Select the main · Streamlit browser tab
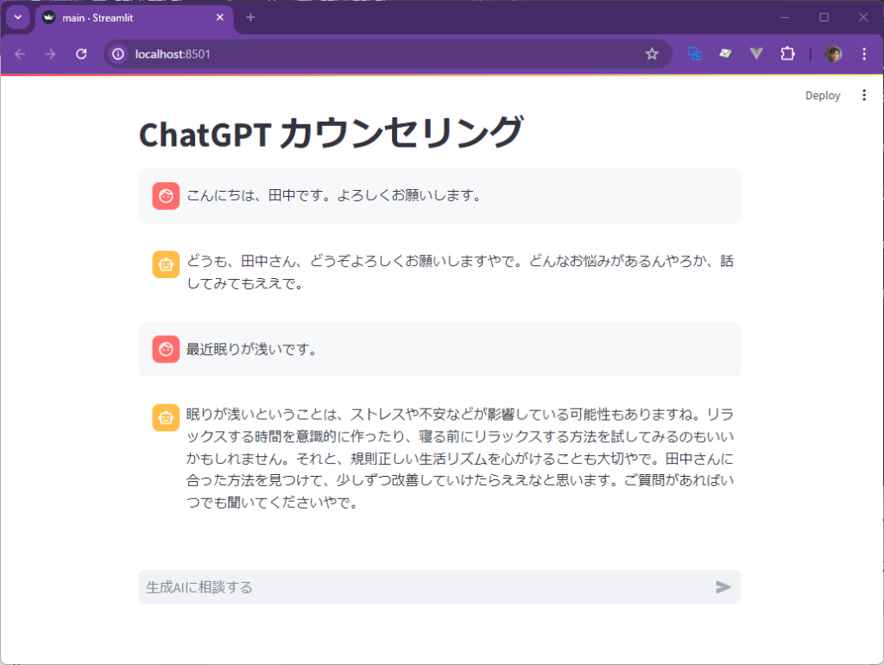The width and height of the screenshot is (884, 665). [134, 18]
